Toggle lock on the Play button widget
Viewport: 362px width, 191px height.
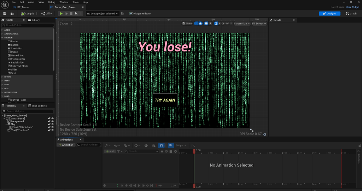coord(49,124)
